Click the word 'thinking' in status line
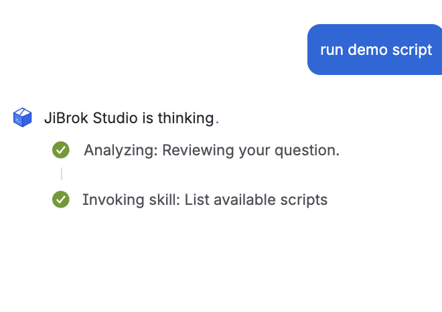The image size is (442, 312). pos(186,119)
